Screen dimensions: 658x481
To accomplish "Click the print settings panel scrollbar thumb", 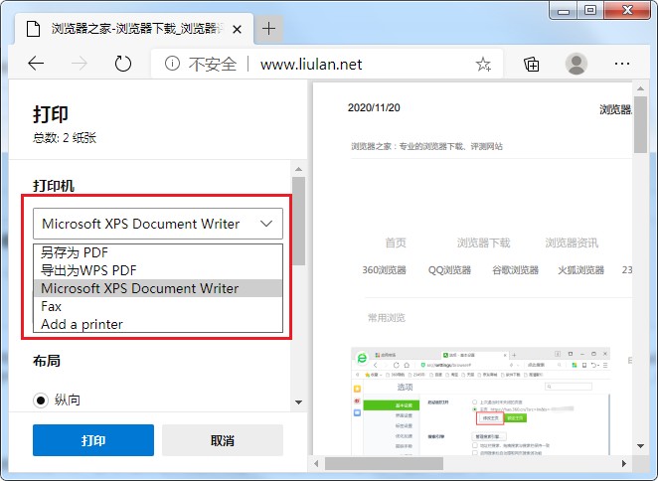I will coord(299,221).
